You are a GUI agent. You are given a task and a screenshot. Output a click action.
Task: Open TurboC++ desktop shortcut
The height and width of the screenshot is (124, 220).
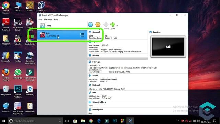coord(18,40)
